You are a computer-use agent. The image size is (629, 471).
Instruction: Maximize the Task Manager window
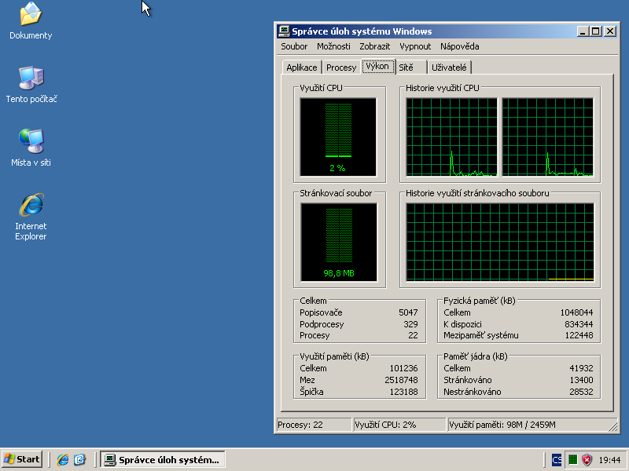click(x=596, y=31)
